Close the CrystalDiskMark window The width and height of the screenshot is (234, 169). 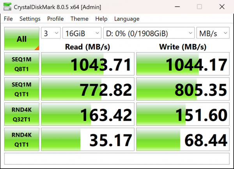[222, 7]
